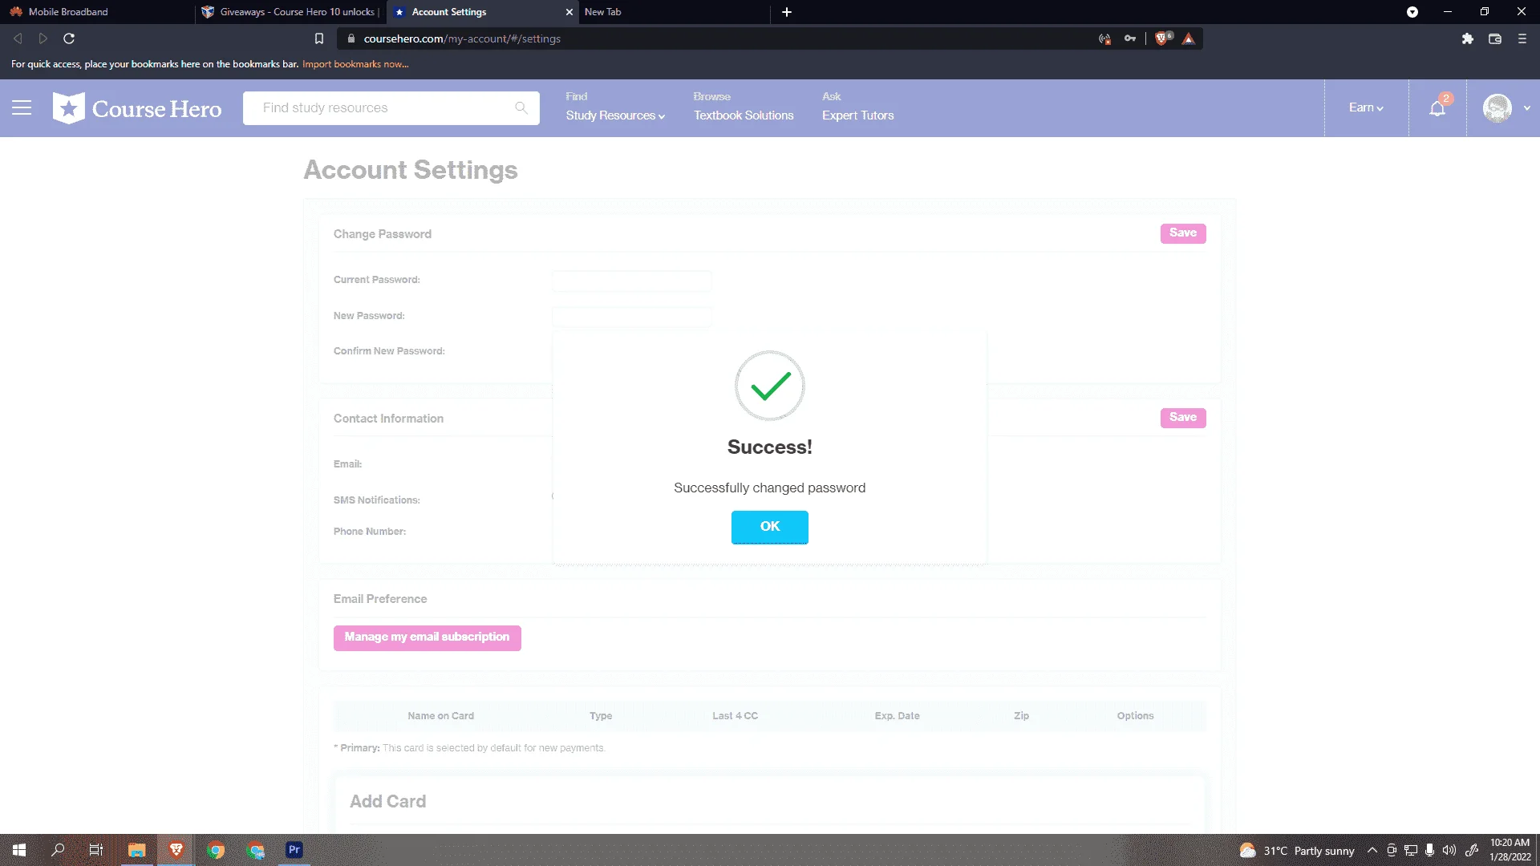The image size is (1540, 866).
Task: Expand the Earn dropdown
Action: [1366, 107]
